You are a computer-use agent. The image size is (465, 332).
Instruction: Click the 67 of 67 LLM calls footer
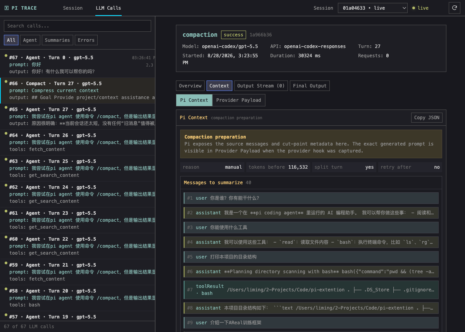29,327
